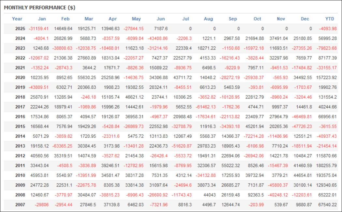The image size is (342, 212).
Task: Select the 2025 year row label
Action: (x=20, y=29)
